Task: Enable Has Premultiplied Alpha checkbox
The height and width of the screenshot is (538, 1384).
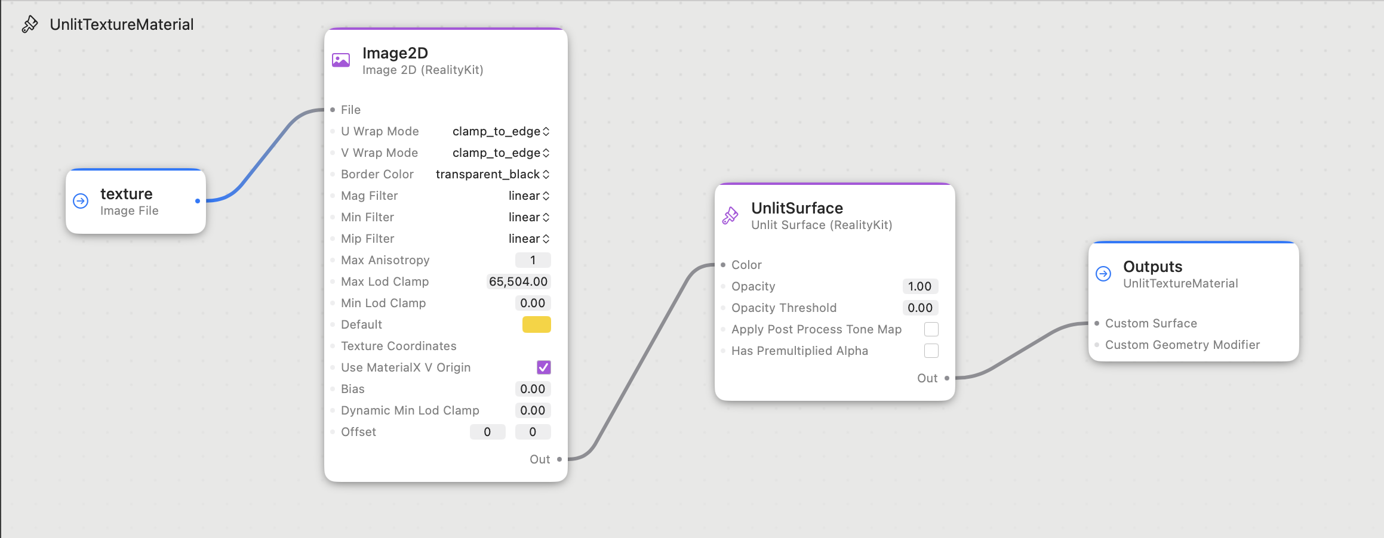Action: [931, 351]
